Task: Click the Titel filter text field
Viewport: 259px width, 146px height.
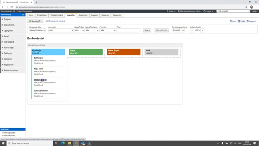Action: [x=128, y=30]
